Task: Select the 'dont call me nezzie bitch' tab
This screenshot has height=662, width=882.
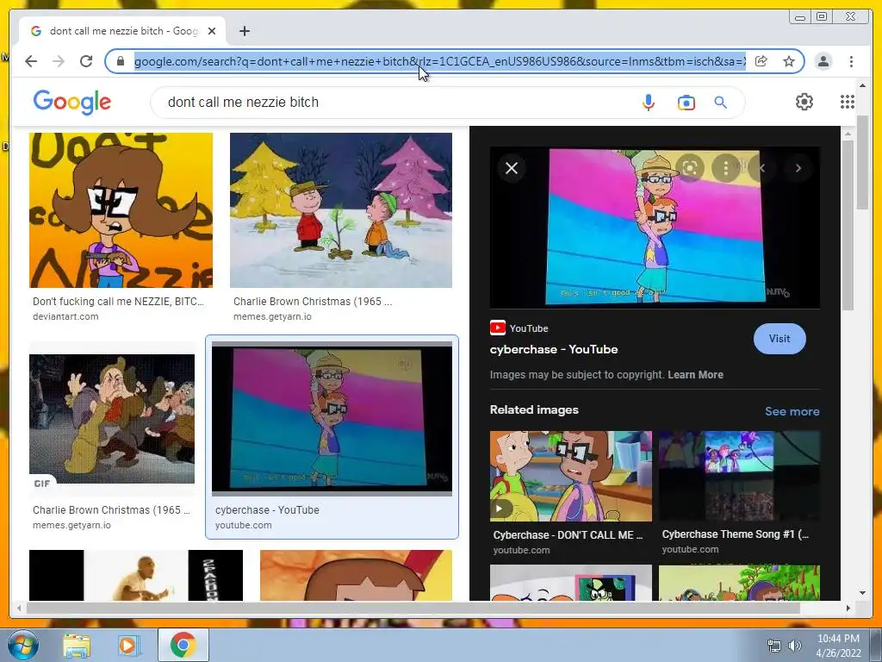Action: [x=122, y=31]
